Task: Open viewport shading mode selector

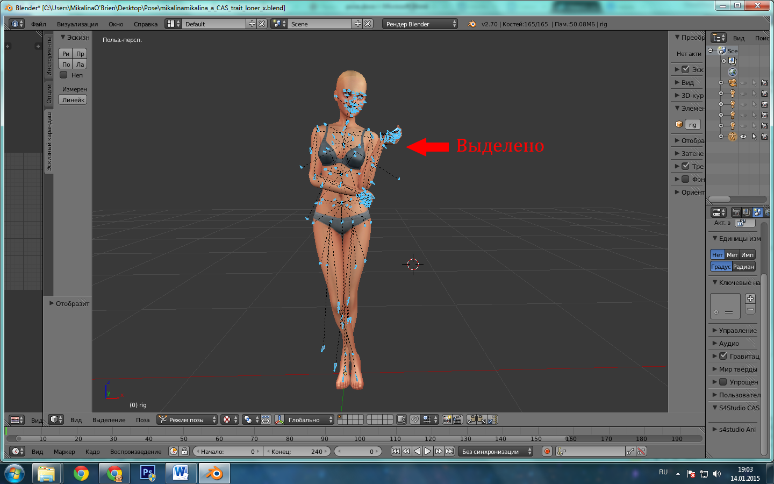Action: pyautogui.click(x=230, y=419)
